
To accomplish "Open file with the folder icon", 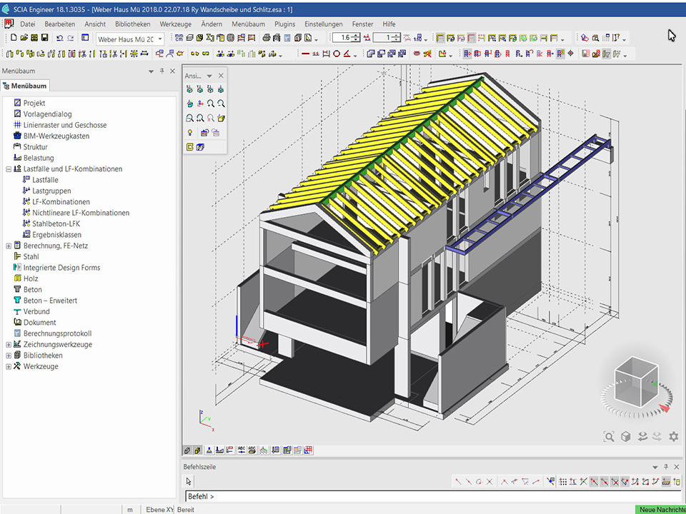I will tap(24, 38).
